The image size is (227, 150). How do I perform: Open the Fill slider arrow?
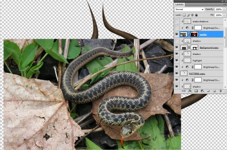(x=224, y=15)
